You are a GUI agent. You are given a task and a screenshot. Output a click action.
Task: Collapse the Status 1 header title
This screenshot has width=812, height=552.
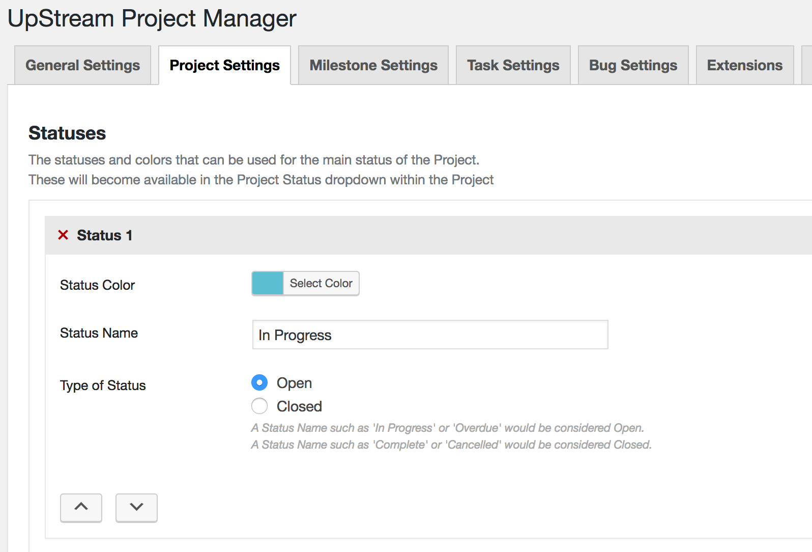104,235
